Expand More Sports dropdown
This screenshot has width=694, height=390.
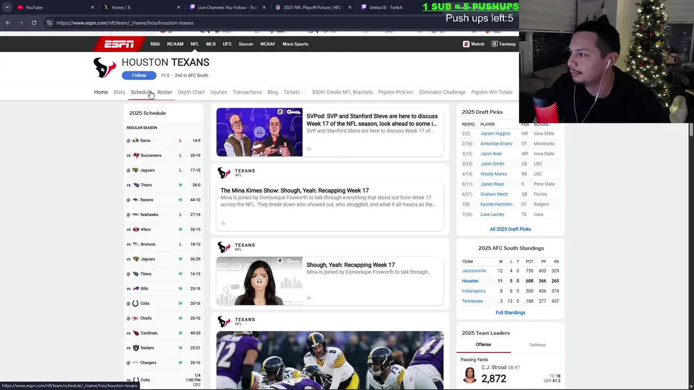pos(295,44)
